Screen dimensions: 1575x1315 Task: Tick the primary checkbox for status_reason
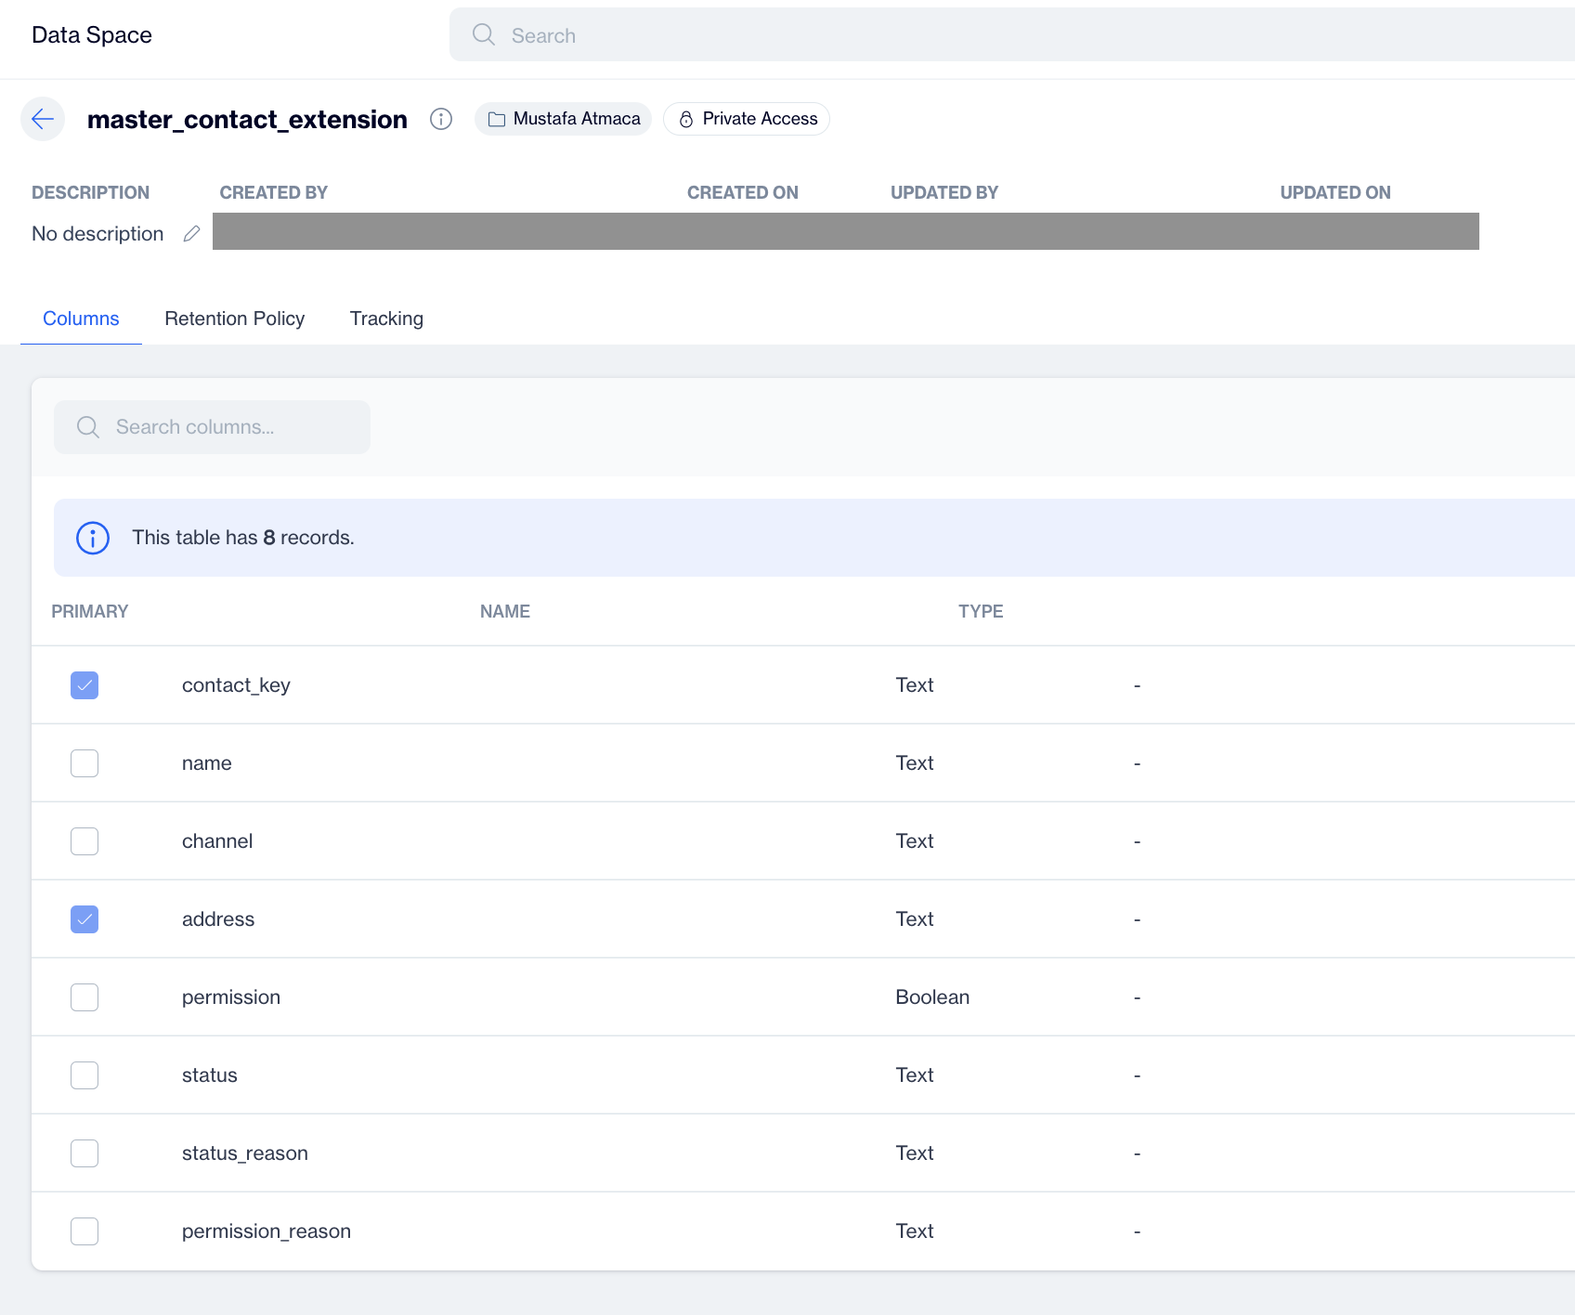[85, 1153]
